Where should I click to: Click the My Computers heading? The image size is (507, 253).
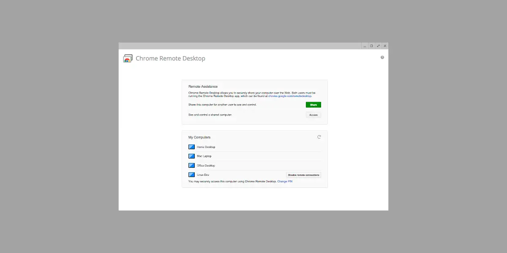[x=199, y=137]
